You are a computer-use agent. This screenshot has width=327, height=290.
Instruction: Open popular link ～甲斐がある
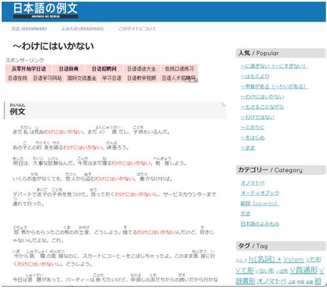[x=274, y=86]
